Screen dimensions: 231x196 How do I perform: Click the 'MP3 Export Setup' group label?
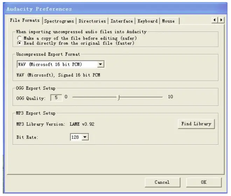coord(36,113)
